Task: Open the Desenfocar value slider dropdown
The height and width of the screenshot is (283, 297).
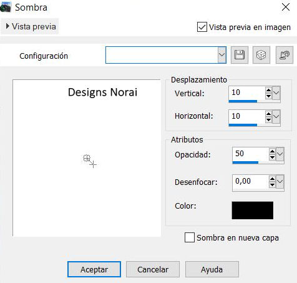Action: tap(280, 181)
